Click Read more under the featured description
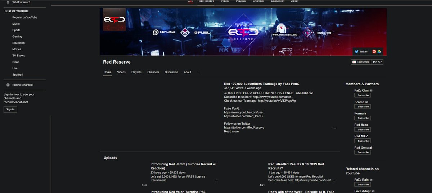Viewport: 432px width, 193px height. (231, 132)
